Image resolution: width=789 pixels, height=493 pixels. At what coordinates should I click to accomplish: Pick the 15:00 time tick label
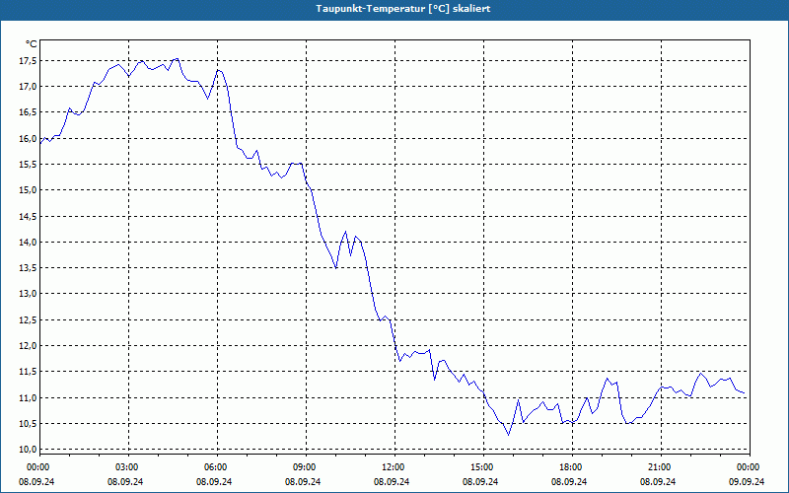[x=482, y=467]
